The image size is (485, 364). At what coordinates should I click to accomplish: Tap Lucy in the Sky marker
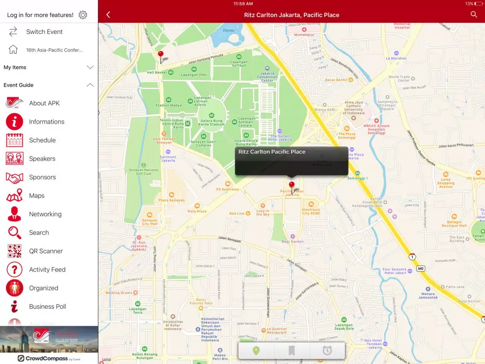[263, 205]
